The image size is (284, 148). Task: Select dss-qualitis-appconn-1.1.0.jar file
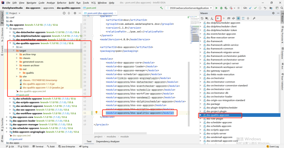pyautogui.click(x=38, y=84)
